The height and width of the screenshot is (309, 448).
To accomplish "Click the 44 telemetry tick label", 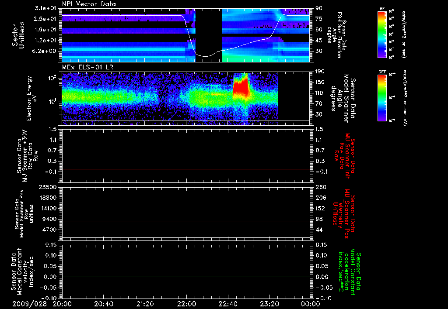I will click(318, 230).
